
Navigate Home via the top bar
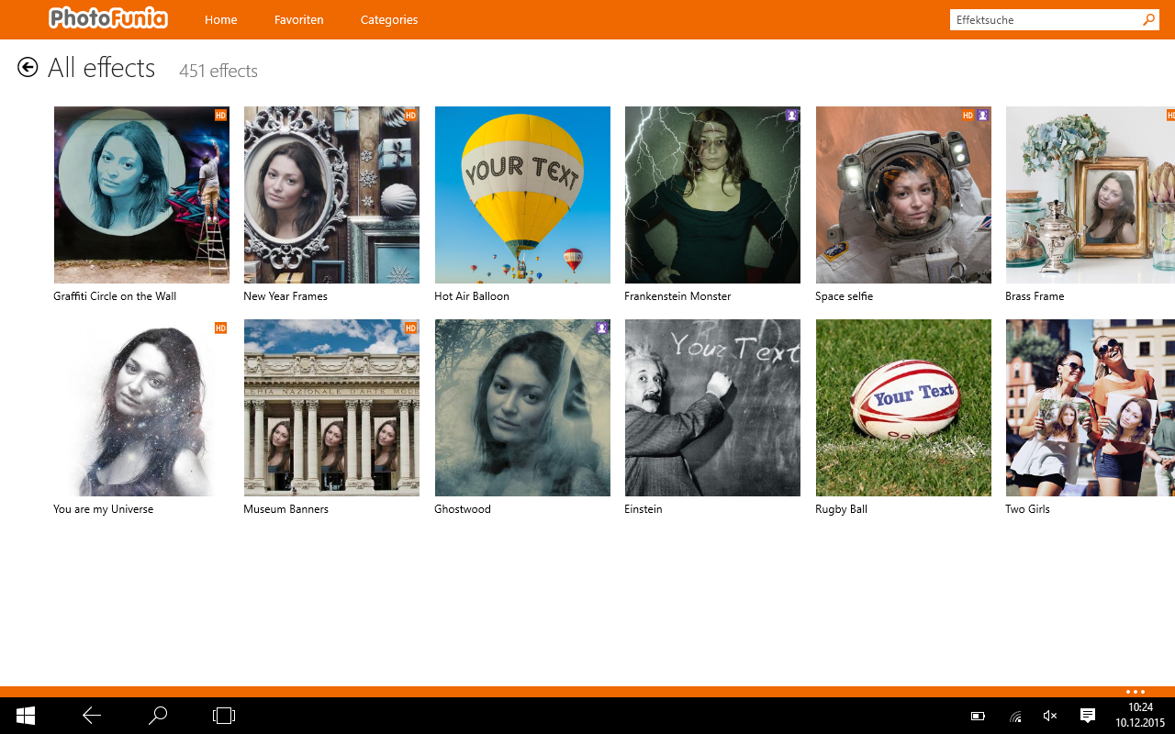(220, 19)
